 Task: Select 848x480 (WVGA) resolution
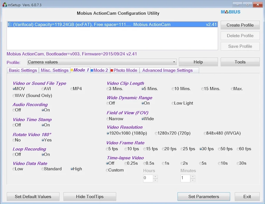click(x=222, y=133)
